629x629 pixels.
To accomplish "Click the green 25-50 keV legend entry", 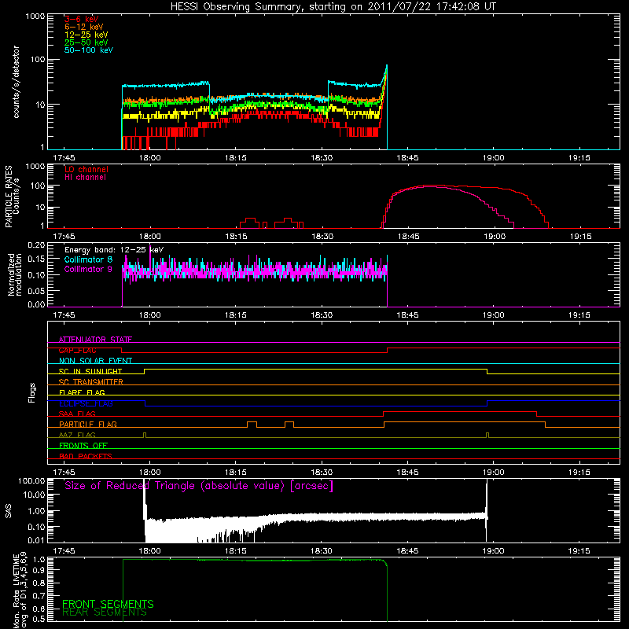I will tap(86, 42).
